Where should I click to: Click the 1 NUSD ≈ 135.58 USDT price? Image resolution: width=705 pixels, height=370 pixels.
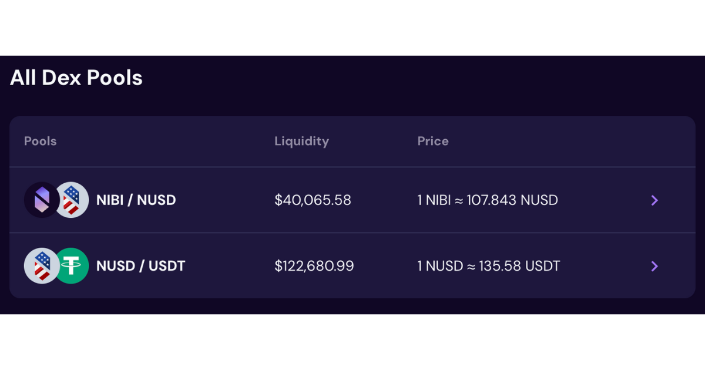(489, 266)
